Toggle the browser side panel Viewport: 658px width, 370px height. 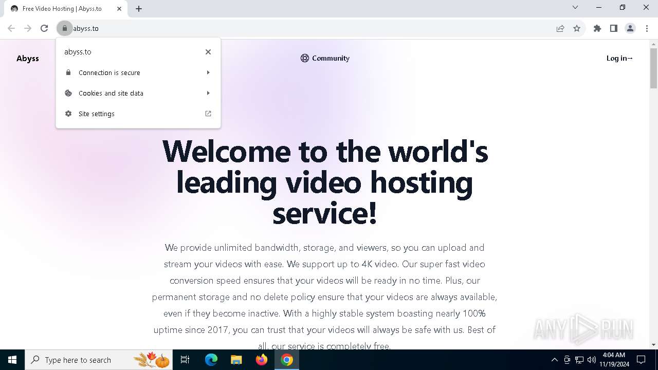[614, 28]
